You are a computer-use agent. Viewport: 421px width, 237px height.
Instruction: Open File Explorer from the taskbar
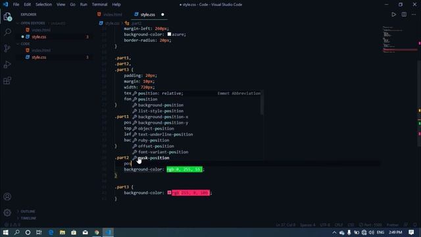62,232
